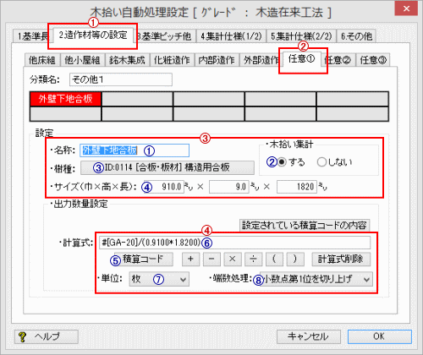Viewport: 423px width, 355px height.
Task: Select the しない radio option
Action: 321,162
